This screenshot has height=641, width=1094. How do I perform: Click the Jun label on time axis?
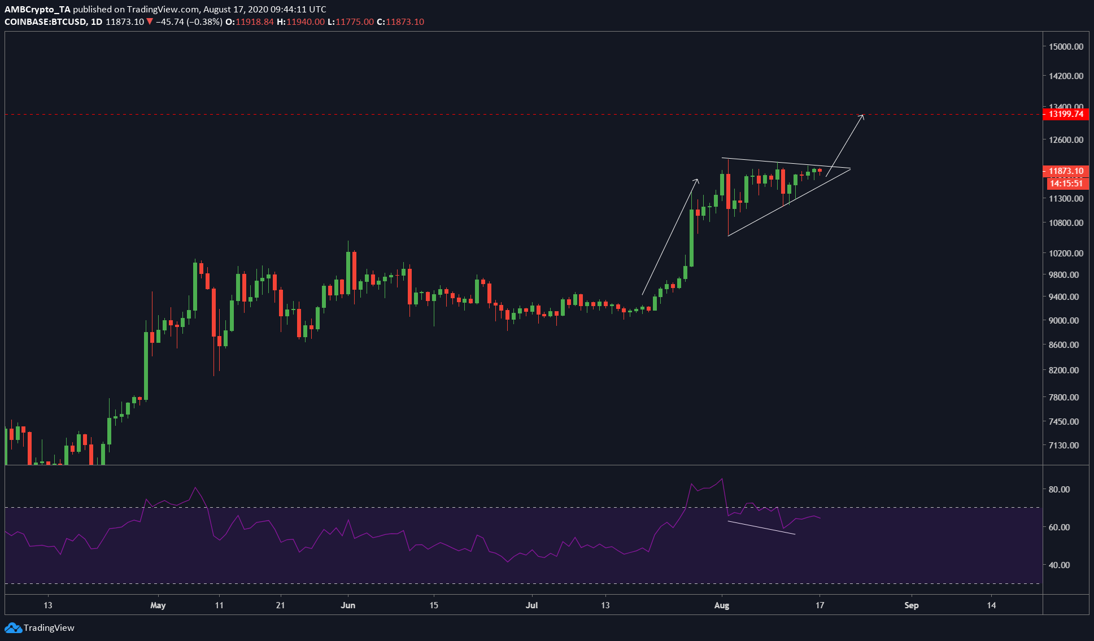pos(348,605)
